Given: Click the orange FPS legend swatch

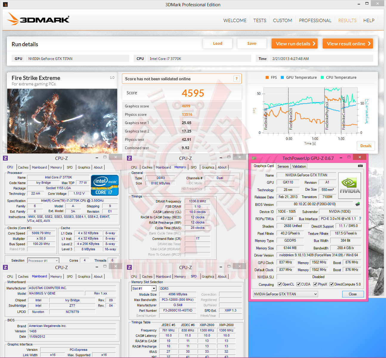Looking at the screenshot, I should point(267,78).
